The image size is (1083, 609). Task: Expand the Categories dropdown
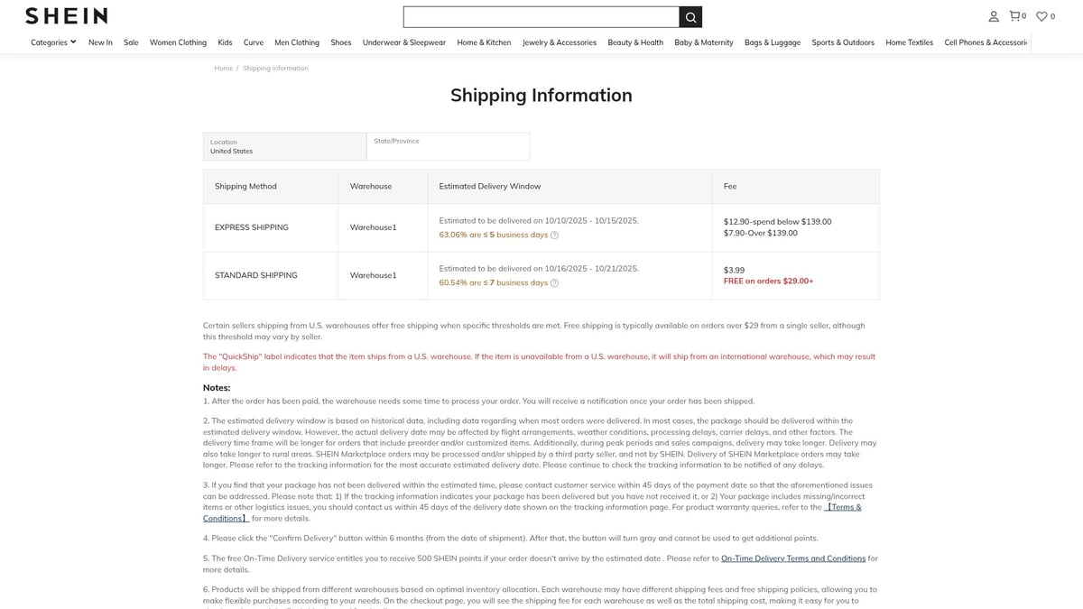[52, 42]
